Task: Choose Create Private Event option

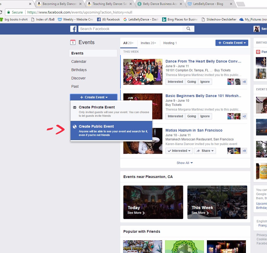Action: (111, 111)
